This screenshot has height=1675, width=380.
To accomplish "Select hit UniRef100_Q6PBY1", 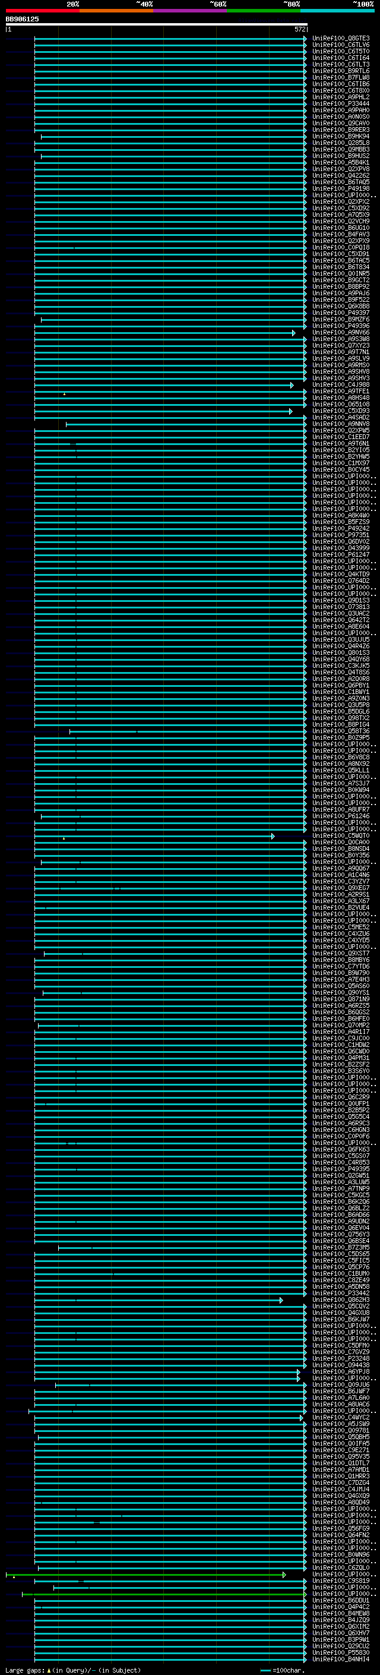I will [341, 685].
